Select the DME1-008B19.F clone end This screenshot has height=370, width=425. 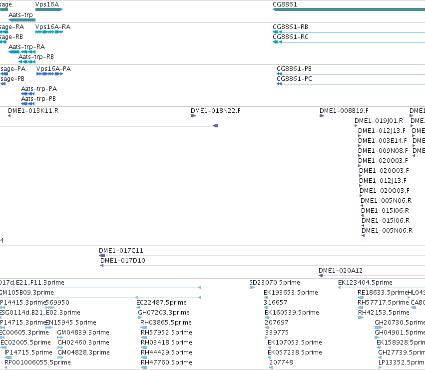(344, 111)
